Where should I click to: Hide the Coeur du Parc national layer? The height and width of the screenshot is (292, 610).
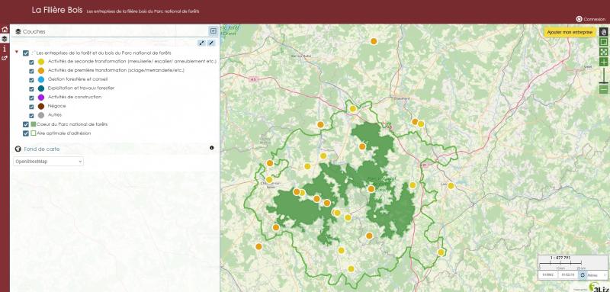pos(26,124)
